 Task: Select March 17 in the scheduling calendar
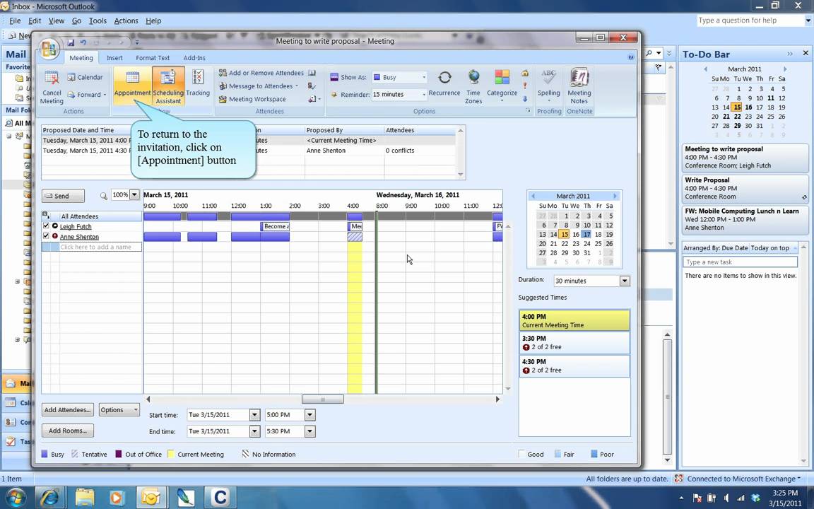(586, 234)
